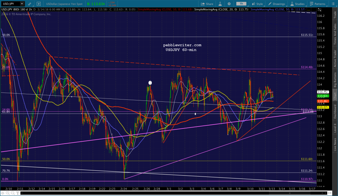Open the Trade sidebar tab
Viewport: 338px width, 196px height.
(x=335, y=14)
